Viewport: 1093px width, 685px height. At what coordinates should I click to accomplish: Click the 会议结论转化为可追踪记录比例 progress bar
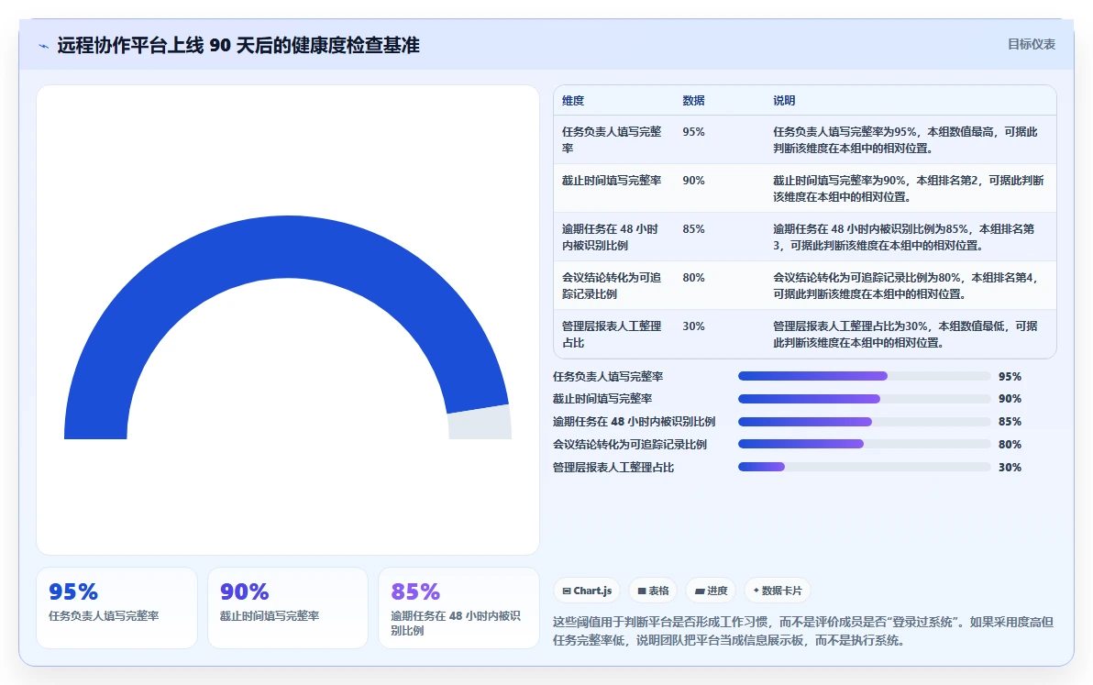click(865, 444)
